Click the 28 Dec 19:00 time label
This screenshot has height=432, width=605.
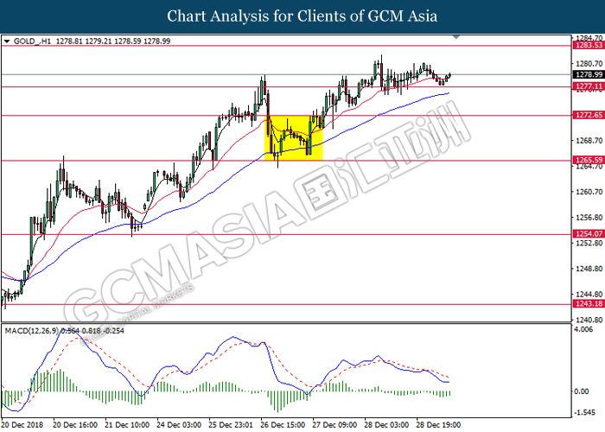coord(438,425)
